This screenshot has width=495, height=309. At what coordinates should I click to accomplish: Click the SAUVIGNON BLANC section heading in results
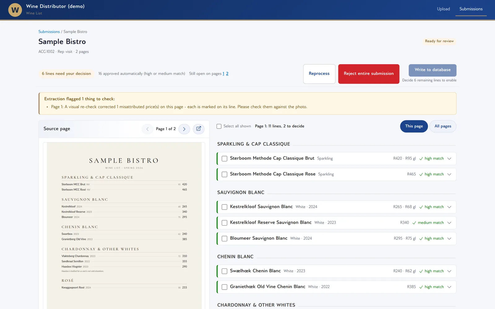pos(241,193)
